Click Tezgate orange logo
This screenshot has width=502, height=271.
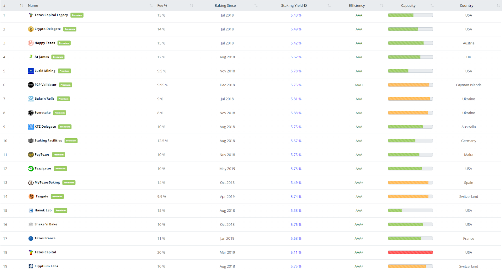(31, 196)
